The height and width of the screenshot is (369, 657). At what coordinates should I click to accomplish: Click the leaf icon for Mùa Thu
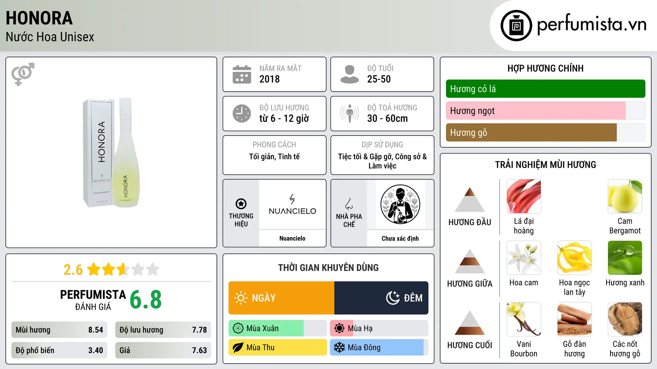coord(238,348)
